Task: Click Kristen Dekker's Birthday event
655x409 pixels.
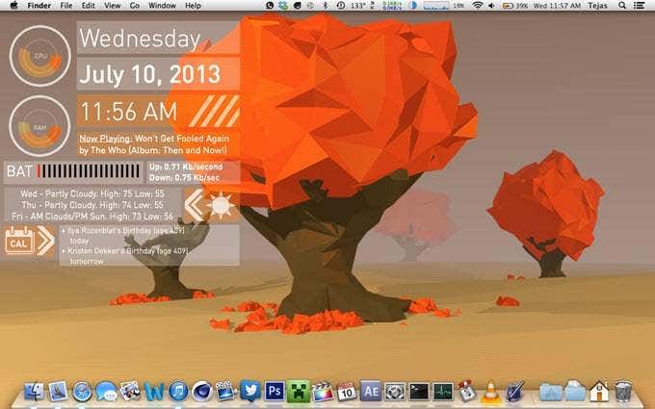Action: tap(125, 256)
